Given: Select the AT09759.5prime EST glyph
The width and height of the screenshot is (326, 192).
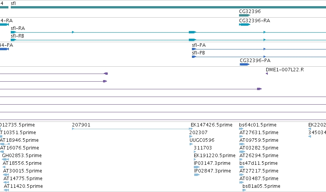Looking at the screenshot, I should [242, 144].
